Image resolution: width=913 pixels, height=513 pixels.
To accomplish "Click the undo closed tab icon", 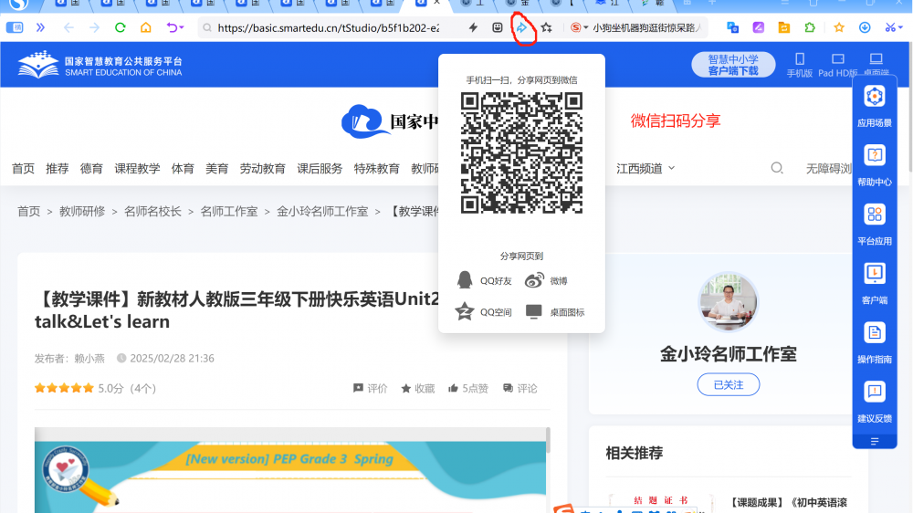I will (x=172, y=27).
